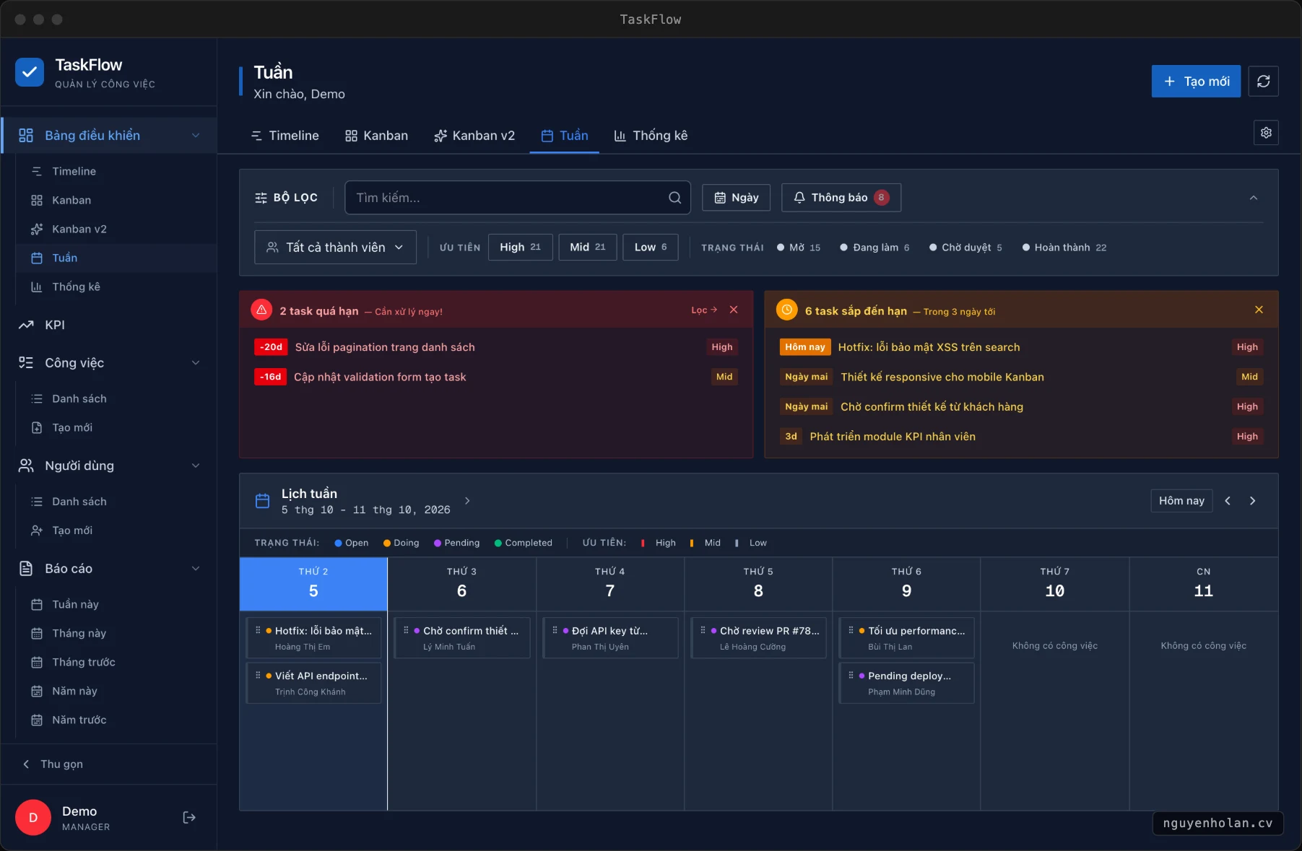
Task: Collapse the Bộ lọc filter panel
Action: click(1254, 198)
